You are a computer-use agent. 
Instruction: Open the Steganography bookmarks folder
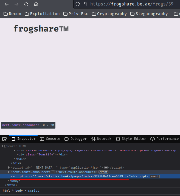click(149, 14)
